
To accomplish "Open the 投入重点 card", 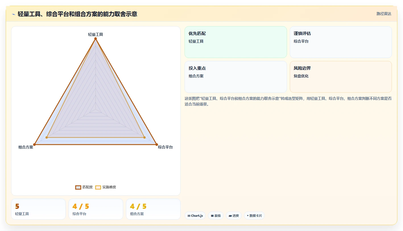I will (x=236, y=77).
